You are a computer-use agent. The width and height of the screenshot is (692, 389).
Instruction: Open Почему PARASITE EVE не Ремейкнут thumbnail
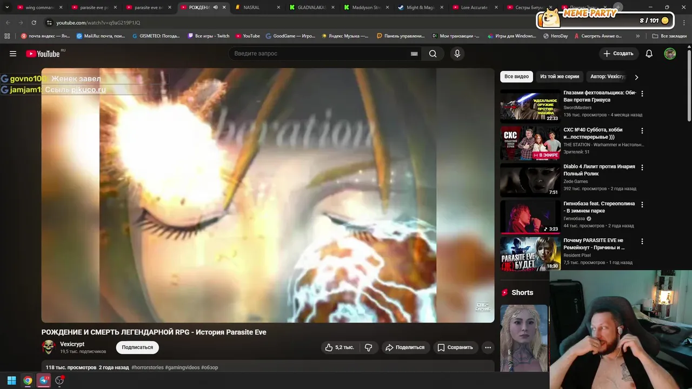pyautogui.click(x=530, y=254)
